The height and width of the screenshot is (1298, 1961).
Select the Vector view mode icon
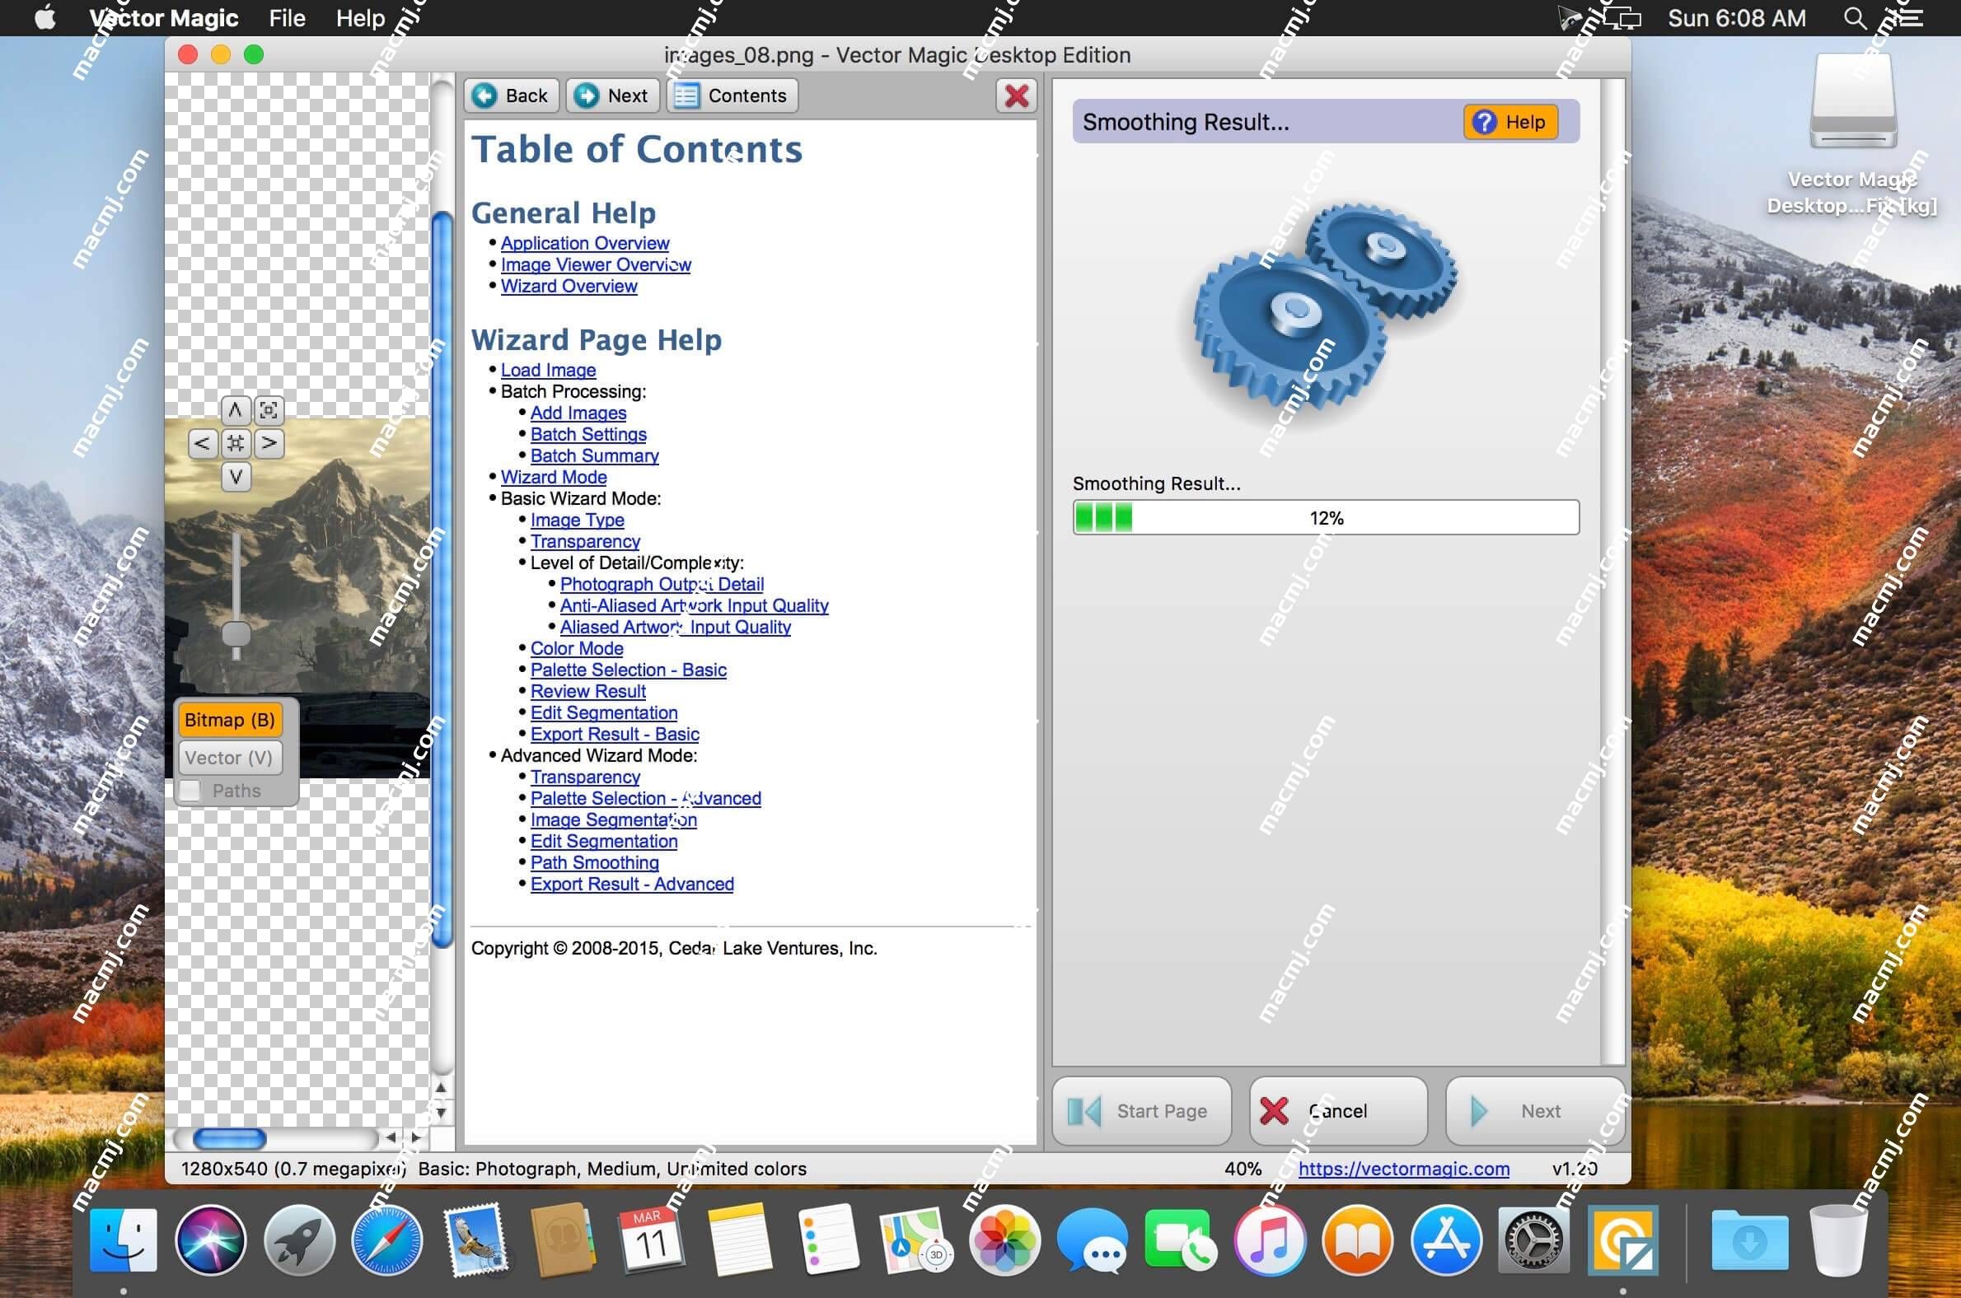(232, 756)
